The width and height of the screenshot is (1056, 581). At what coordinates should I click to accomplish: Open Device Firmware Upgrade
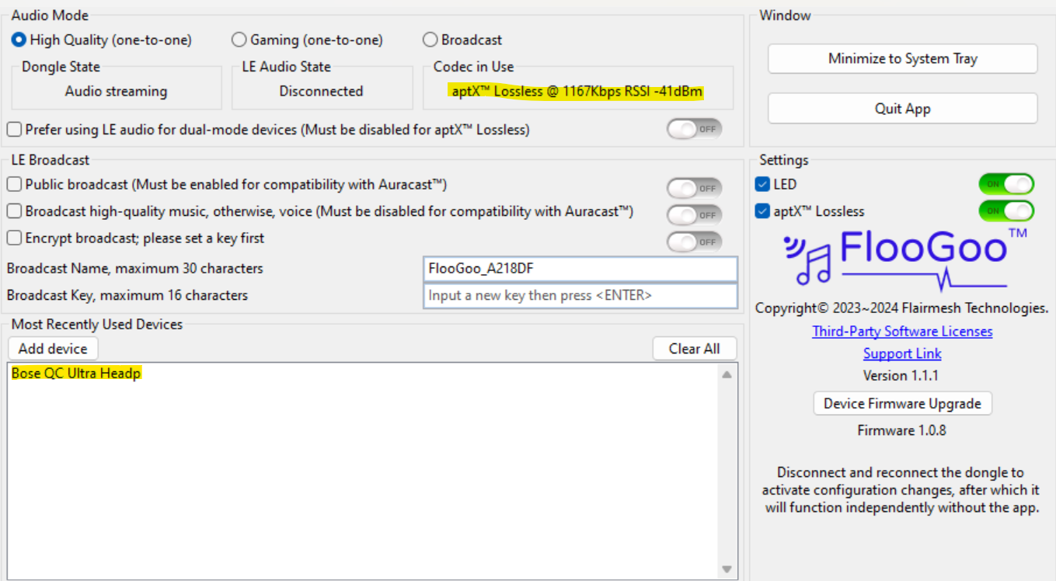[x=901, y=403]
